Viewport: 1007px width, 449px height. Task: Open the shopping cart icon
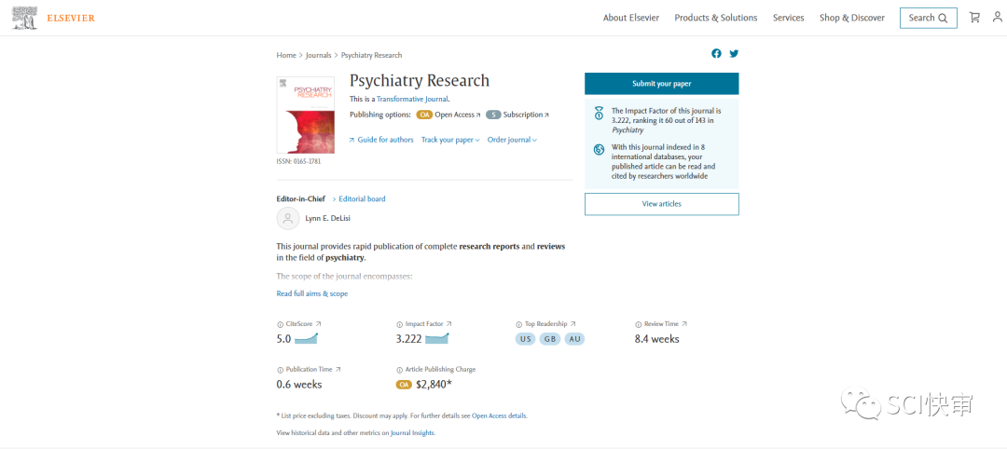coord(974,18)
